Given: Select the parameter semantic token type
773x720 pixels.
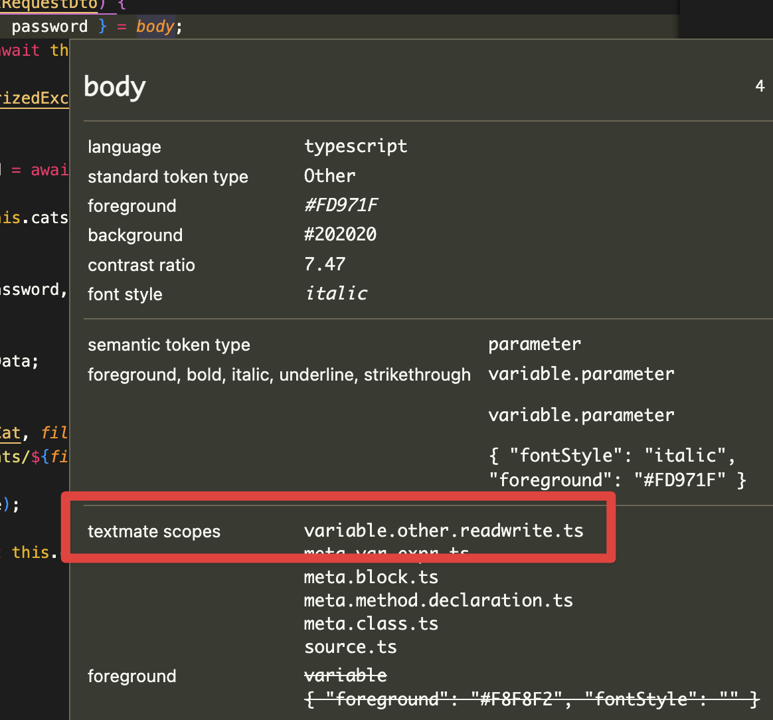Looking at the screenshot, I should pos(534,344).
